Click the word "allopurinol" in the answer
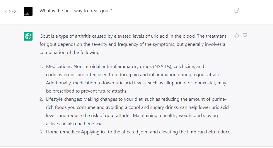 coord(174,83)
